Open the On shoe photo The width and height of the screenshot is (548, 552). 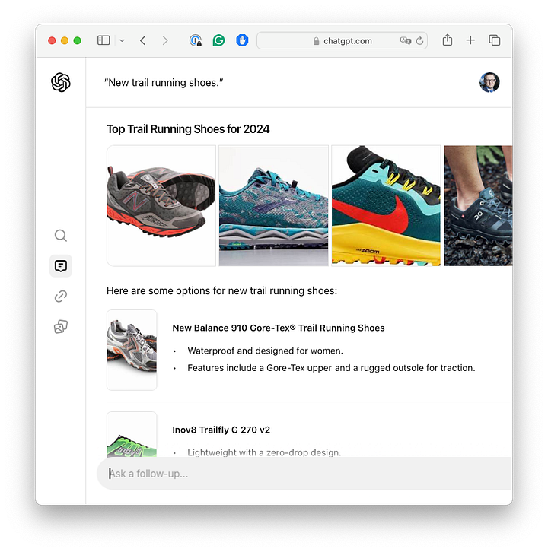click(478, 205)
